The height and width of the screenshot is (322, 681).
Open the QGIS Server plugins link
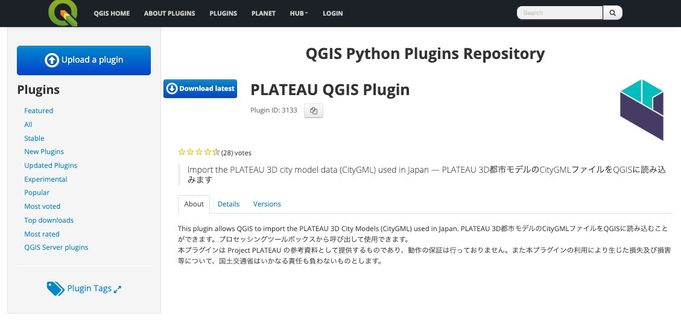click(x=56, y=247)
